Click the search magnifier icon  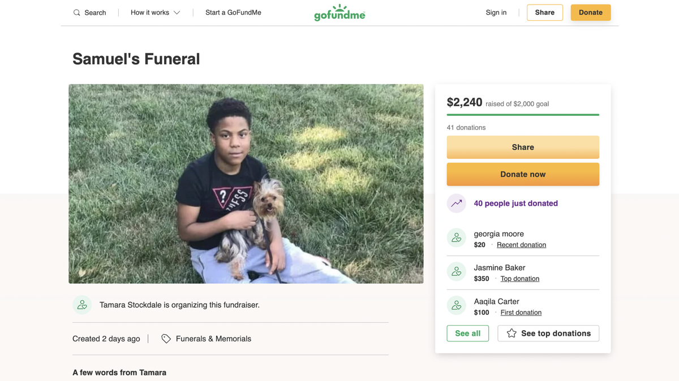point(77,12)
